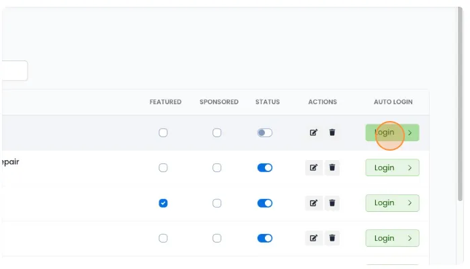Edit the highlighted row with disabled status

coord(313,132)
